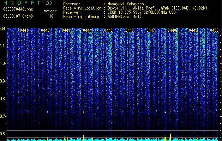Click the yellow intensity spike below 0449
The image size is (222, 141).
(194, 137)
